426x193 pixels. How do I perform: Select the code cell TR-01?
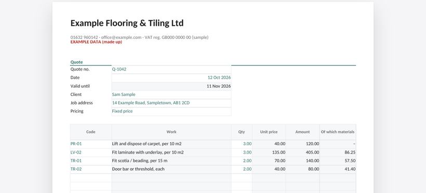click(x=91, y=161)
